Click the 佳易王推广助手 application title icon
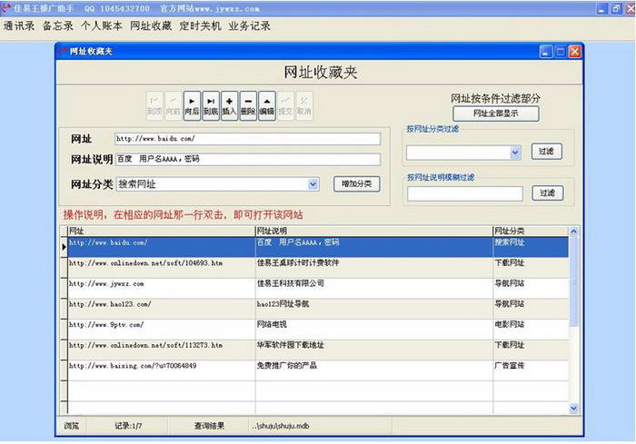This screenshot has width=636, height=444. (x=6, y=8)
